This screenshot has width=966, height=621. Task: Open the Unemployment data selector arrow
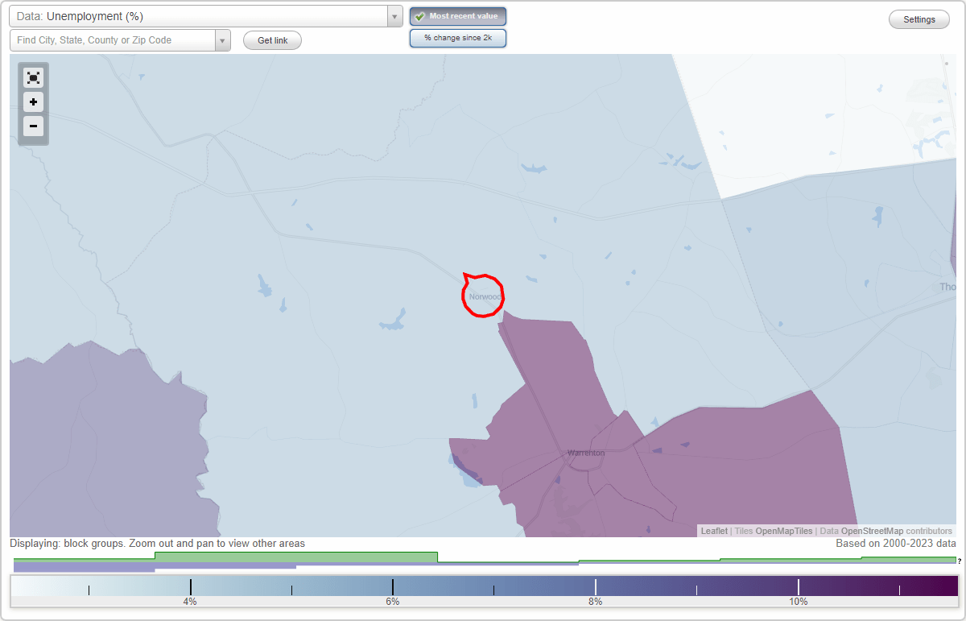pyautogui.click(x=394, y=15)
